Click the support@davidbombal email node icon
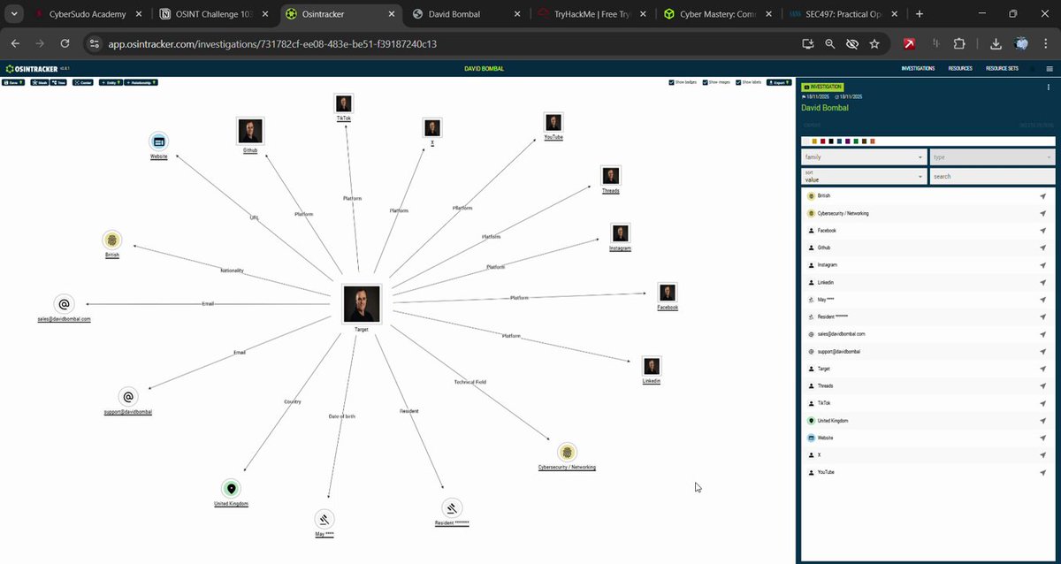This screenshot has height=564, width=1061. point(128,398)
